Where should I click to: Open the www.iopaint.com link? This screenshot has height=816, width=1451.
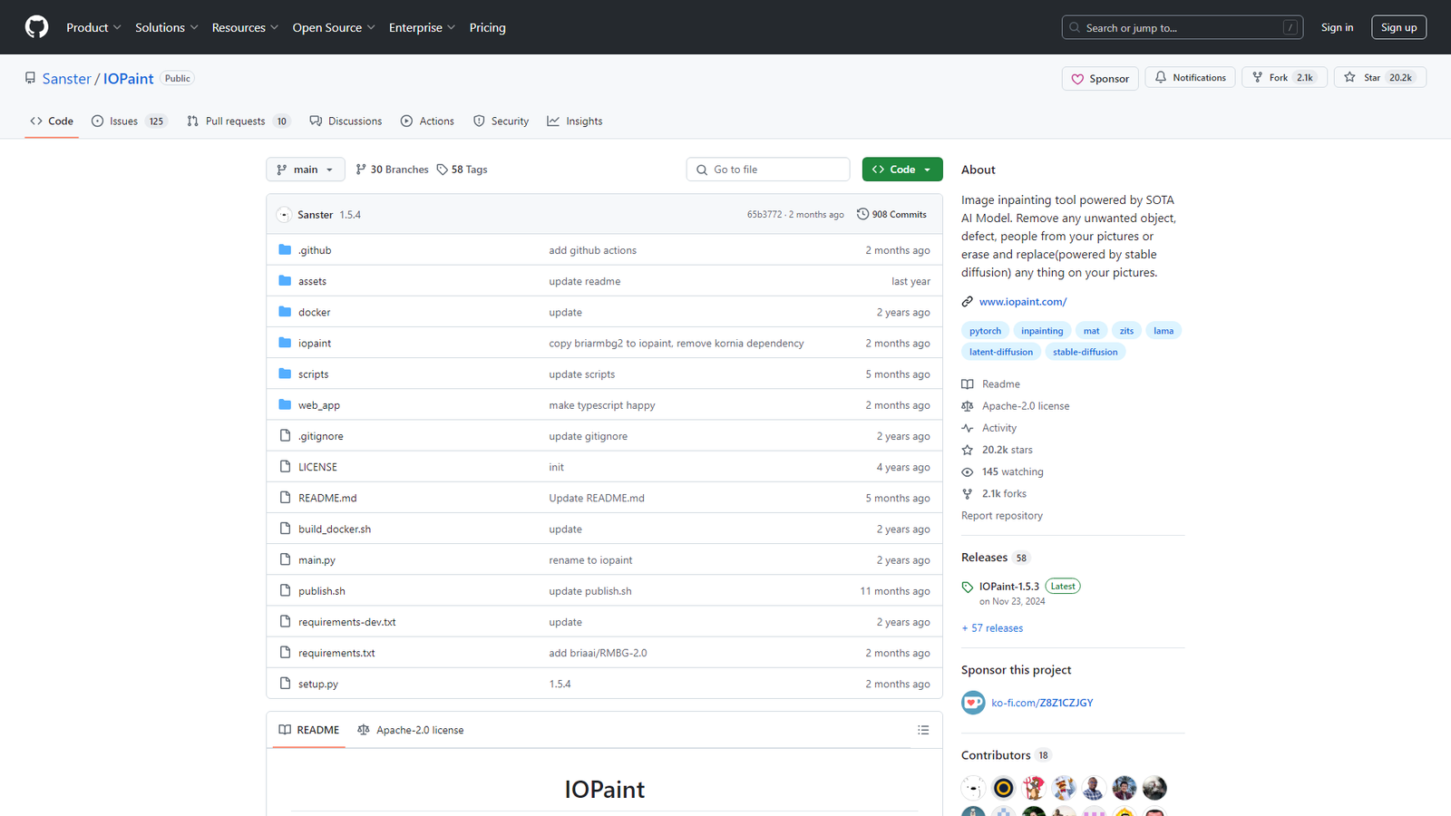1023,302
